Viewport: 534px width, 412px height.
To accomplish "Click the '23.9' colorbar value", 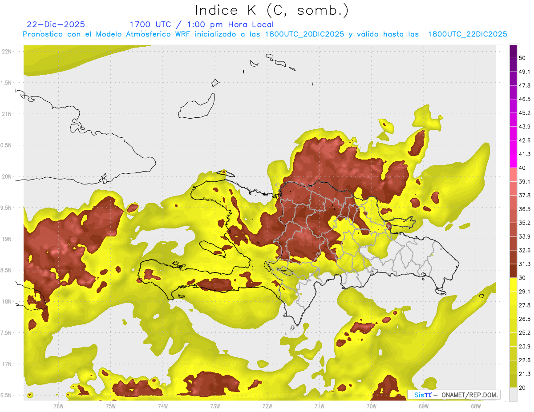I will (525, 346).
